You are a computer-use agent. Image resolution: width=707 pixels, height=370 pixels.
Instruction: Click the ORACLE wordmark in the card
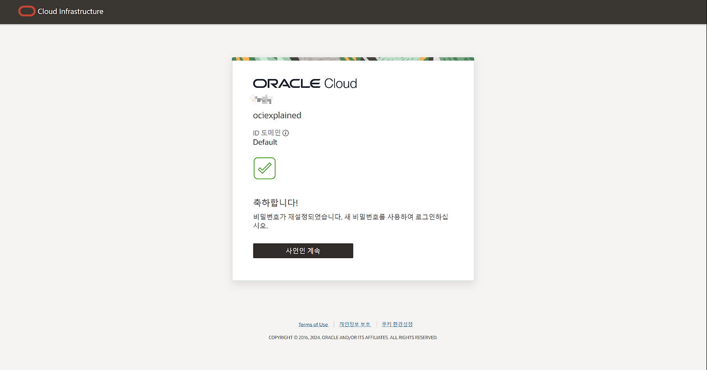pos(287,83)
